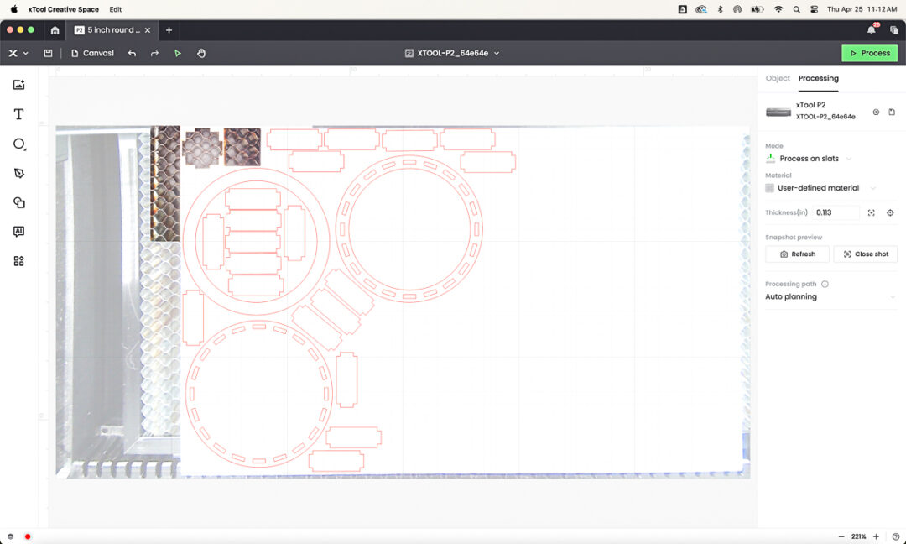The height and width of the screenshot is (544, 906).
Task: Click the Edit menu in menu bar
Action: (x=116, y=9)
